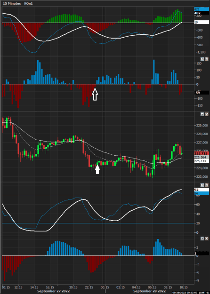Maximize the candlestick price panel
This screenshot has height=294, width=210.
point(202,114)
